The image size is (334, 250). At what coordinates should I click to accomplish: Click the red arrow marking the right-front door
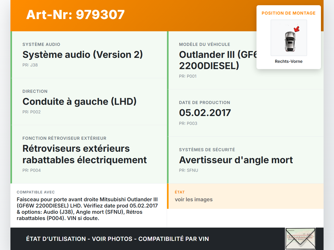click(296, 29)
